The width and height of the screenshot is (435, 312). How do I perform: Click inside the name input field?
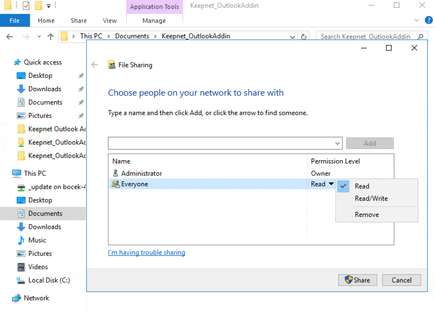pos(220,143)
